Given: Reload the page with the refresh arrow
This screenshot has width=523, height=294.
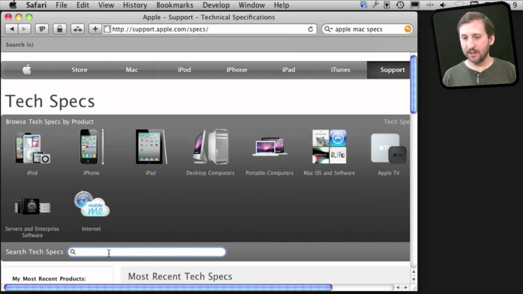Looking at the screenshot, I should tap(311, 29).
